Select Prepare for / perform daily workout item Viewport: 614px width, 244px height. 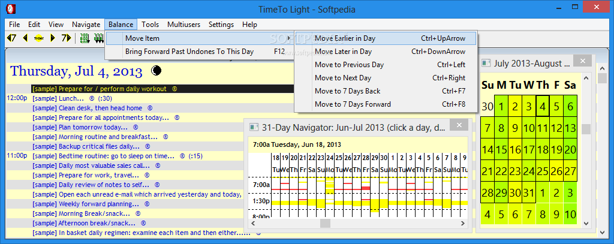tap(100, 89)
